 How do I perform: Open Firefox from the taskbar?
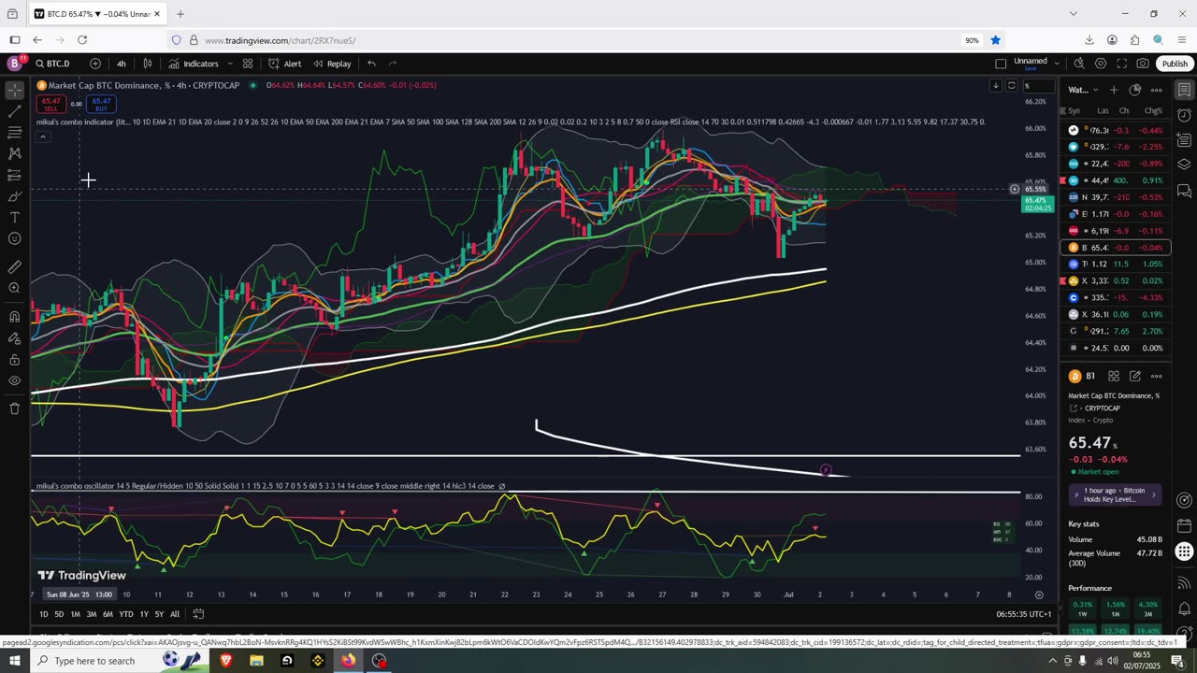pyautogui.click(x=348, y=661)
